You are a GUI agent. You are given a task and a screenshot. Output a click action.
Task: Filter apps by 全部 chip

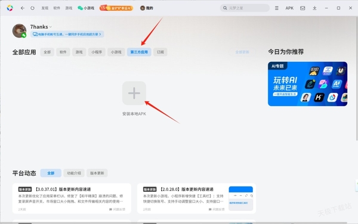click(x=47, y=52)
